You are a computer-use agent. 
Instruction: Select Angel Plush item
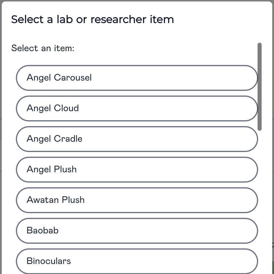(x=137, y=170)
